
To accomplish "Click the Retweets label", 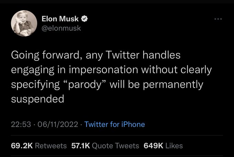I will click(x=51, y=146).
